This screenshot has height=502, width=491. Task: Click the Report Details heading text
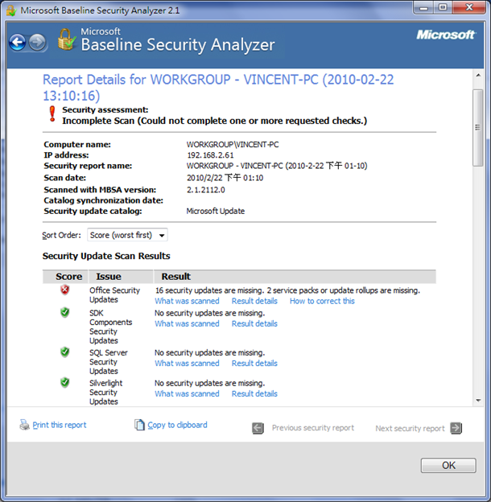[218, 88]
